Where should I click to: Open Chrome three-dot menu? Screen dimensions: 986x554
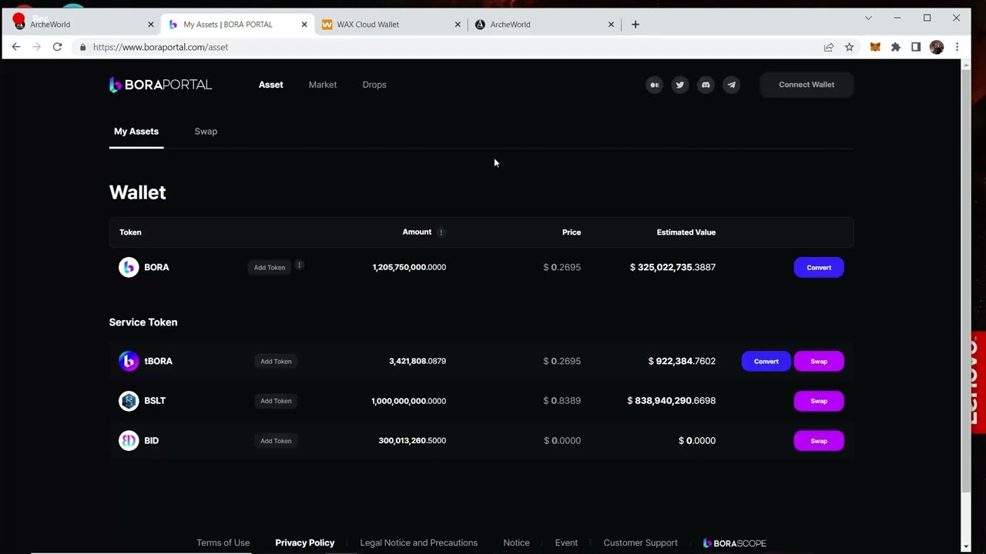(957, 47)
